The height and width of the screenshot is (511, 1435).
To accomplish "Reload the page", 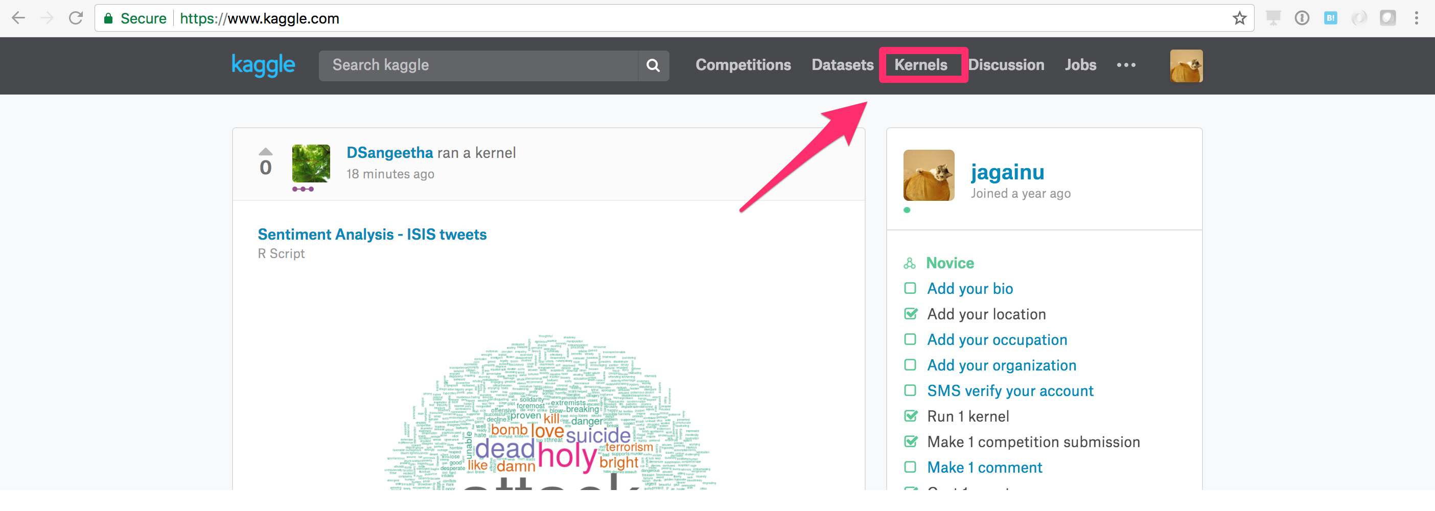I will click(x=76, y=18).
